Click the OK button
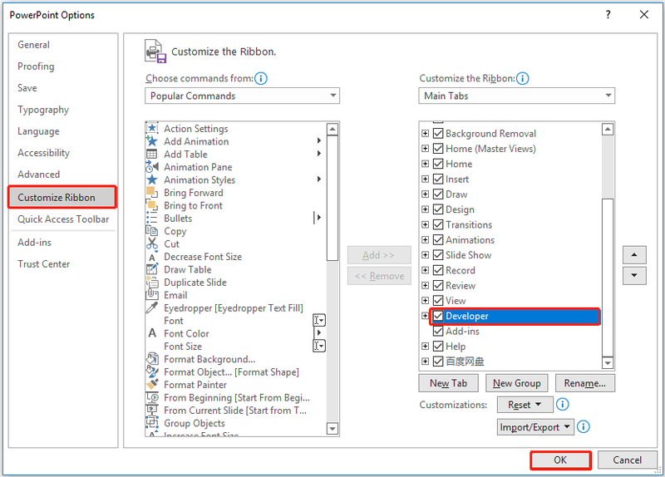The width and height of the screenshot is (665, 477). [x=560, y=460]
